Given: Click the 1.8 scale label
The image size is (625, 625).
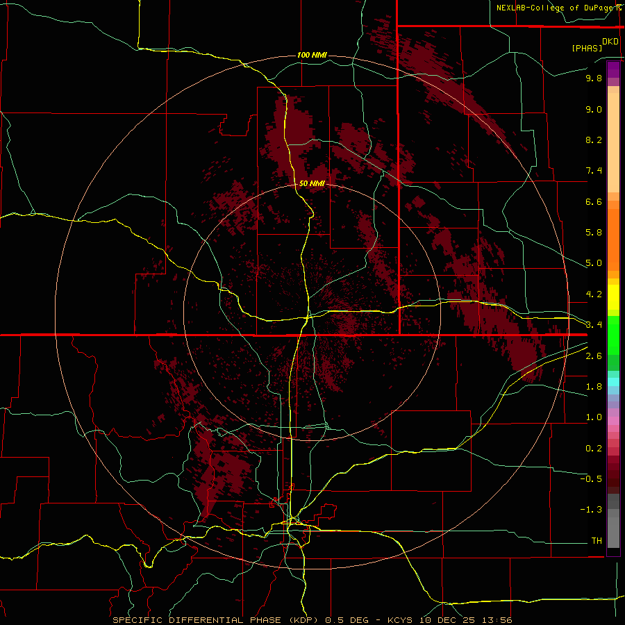Looking at the screenshot, I should [x=594, y=387].
